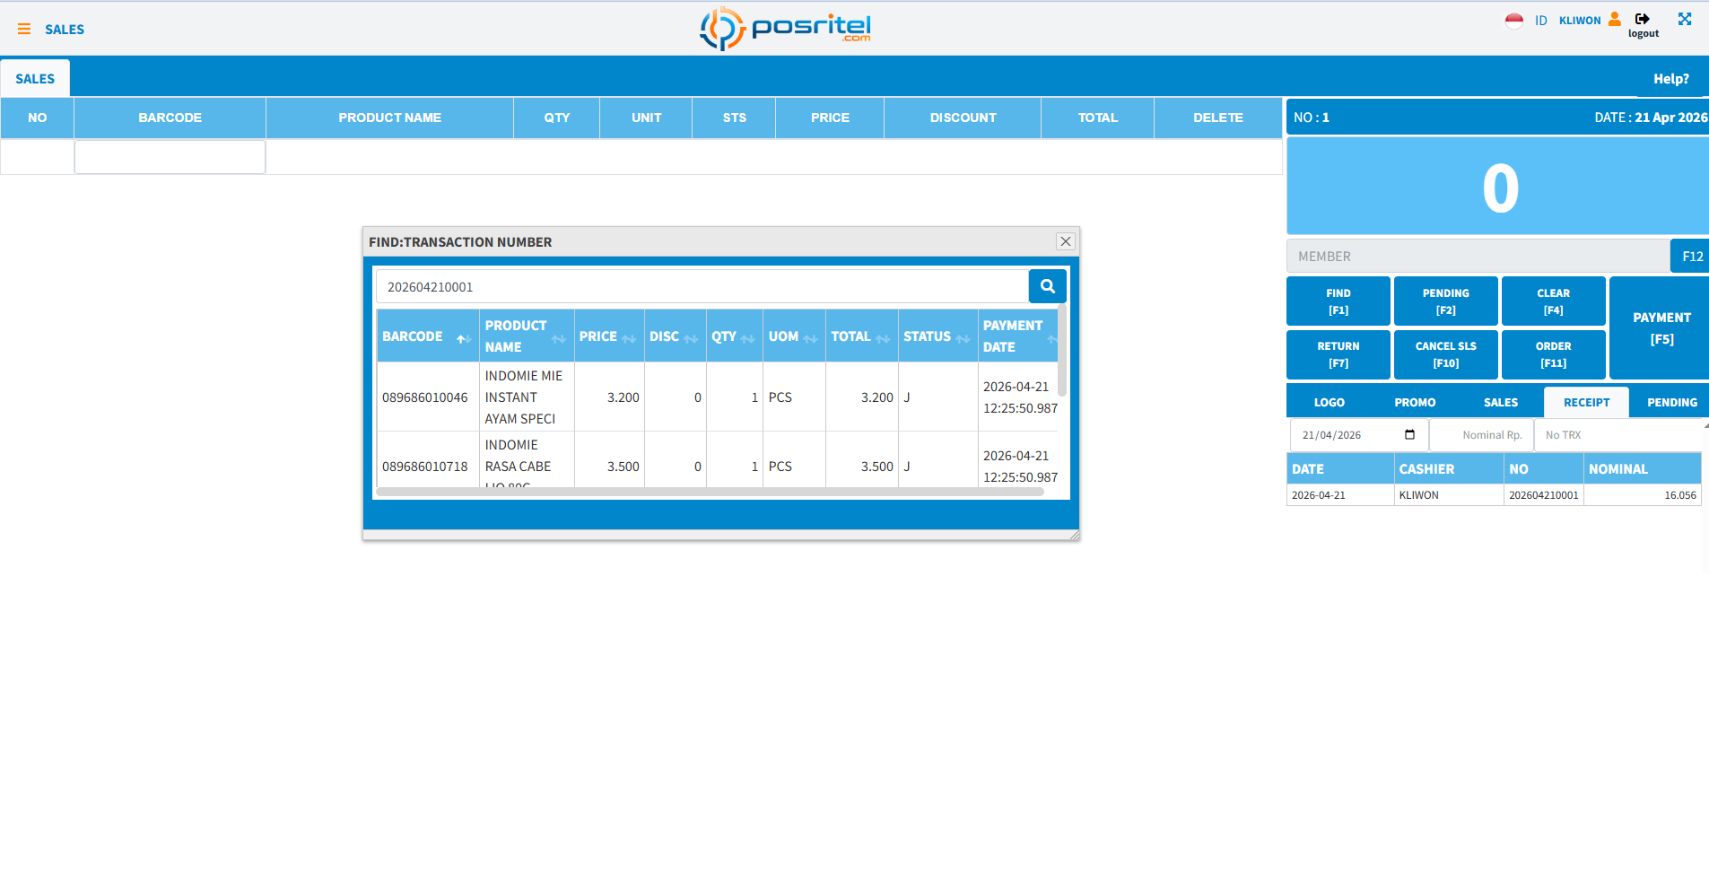Sort the Find table by TOTAL column
Viewport: 1709px width, 890px height.
coord(861,336)
